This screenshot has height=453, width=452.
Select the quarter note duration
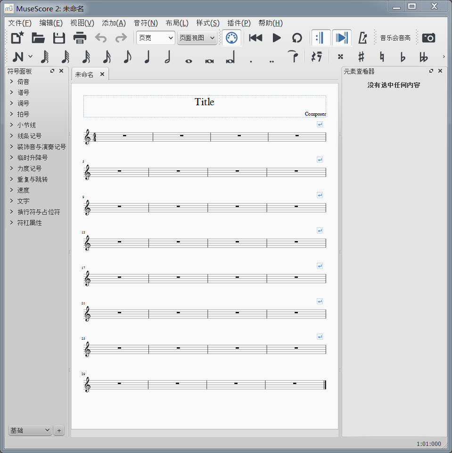(147, 57)
